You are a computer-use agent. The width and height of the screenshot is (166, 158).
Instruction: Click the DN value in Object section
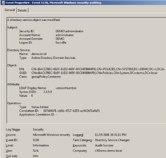pos(98,69)
